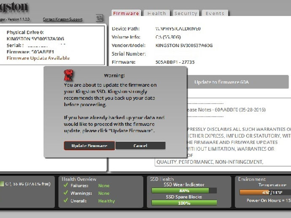Viewport: 291px width, 218px height.
Task: Click the Firmware Update Available notice
Action: [38, 58]
